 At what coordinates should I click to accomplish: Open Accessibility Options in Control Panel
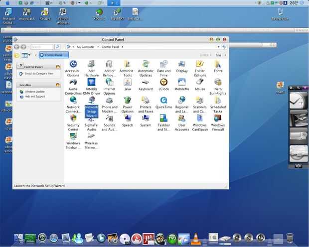[73, 68]
